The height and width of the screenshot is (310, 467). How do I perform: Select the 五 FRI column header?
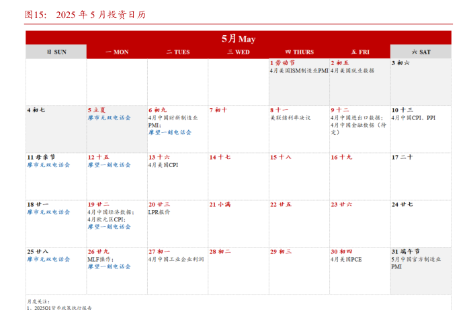click(x=359, y=52)
